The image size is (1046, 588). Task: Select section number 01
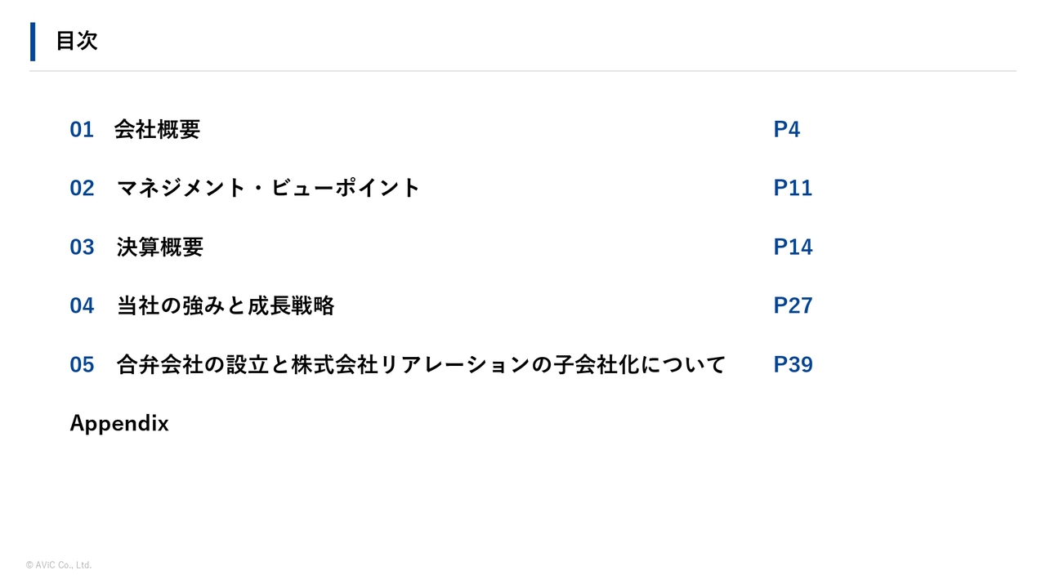coord(82,129)
